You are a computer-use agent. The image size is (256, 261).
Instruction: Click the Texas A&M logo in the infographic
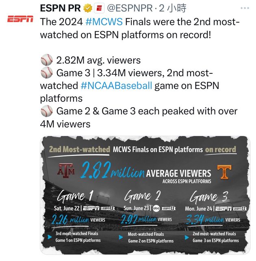coord(66,171)
